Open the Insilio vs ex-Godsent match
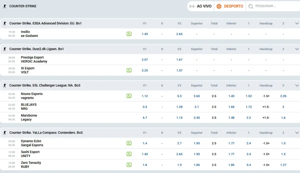 click(29, 34)
